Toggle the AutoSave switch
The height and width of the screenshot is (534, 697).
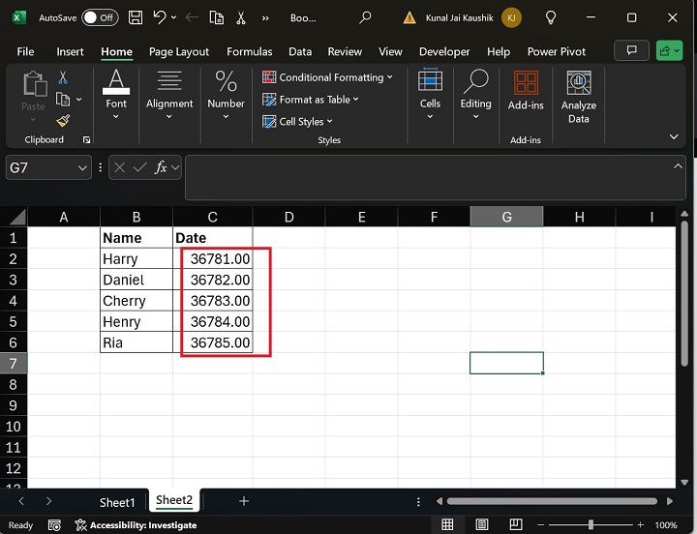pyautogui.click(x=99, y=17)
